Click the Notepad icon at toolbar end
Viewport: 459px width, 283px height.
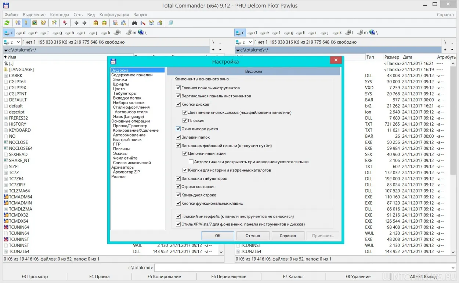click(x=171, y=23)
